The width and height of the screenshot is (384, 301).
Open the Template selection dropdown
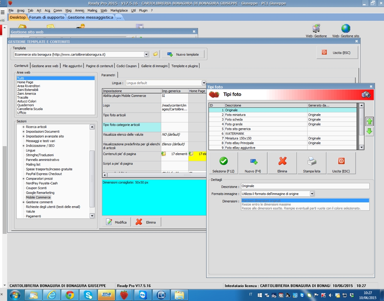tap(146, 54)
